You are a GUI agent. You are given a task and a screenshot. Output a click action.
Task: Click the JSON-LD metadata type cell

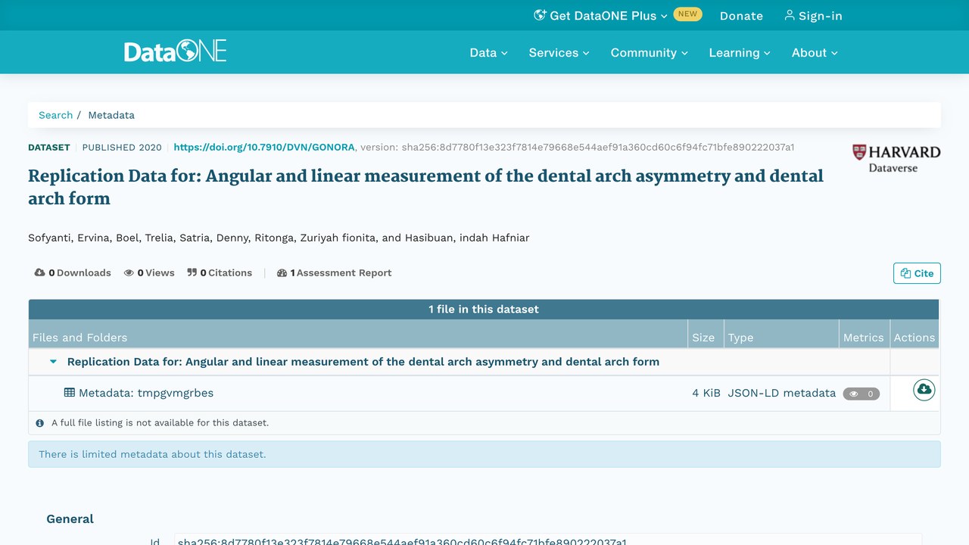pos(782,393)
